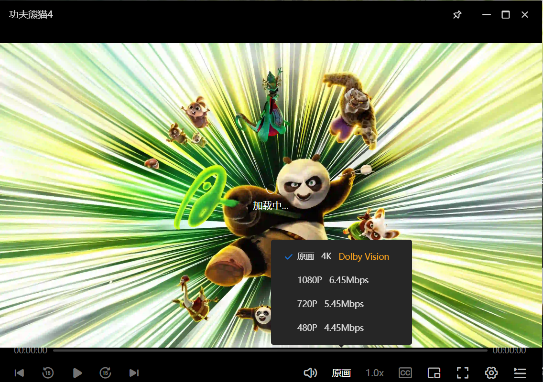The width and height of the screenshot is (543, 382).
Task: Click the video progress bar
Action: click(x=270, y=350)
